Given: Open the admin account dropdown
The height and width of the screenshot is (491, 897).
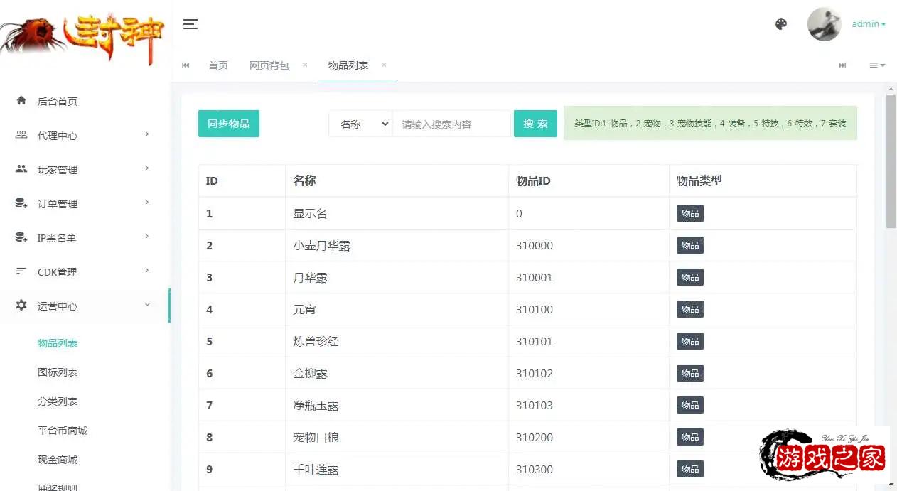Looking at the screenshot, I should (869, 24).
